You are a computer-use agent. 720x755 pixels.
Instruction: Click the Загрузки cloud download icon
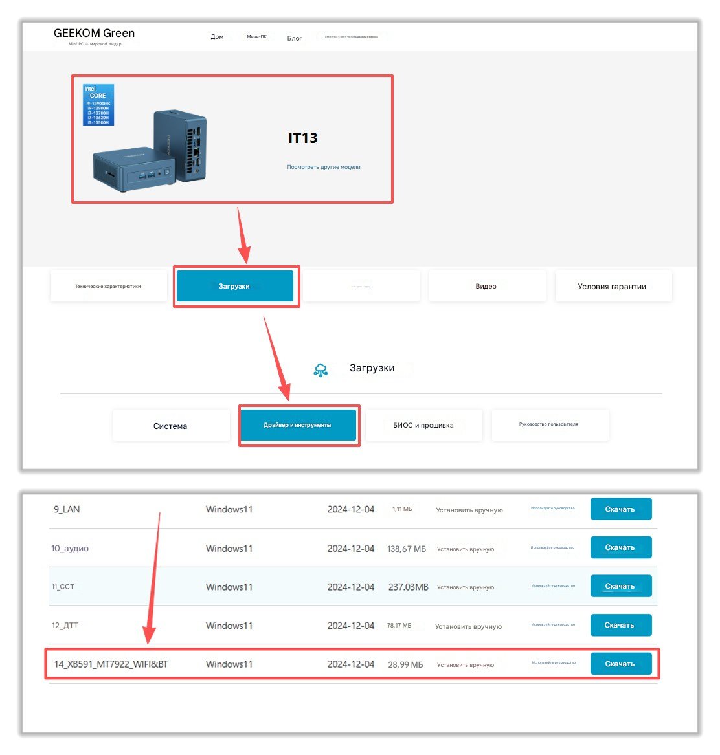[321, 369]
